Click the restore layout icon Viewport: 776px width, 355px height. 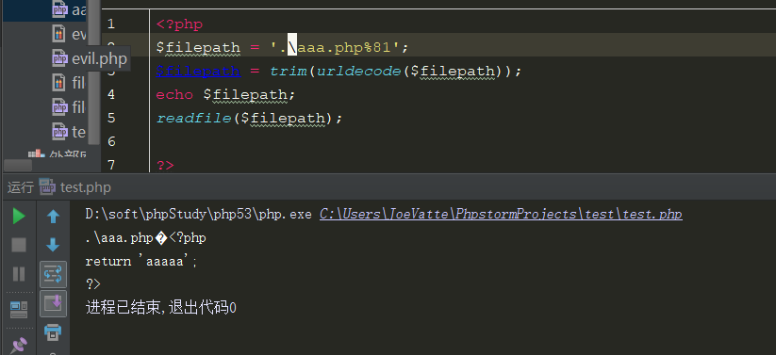point(19,310)
